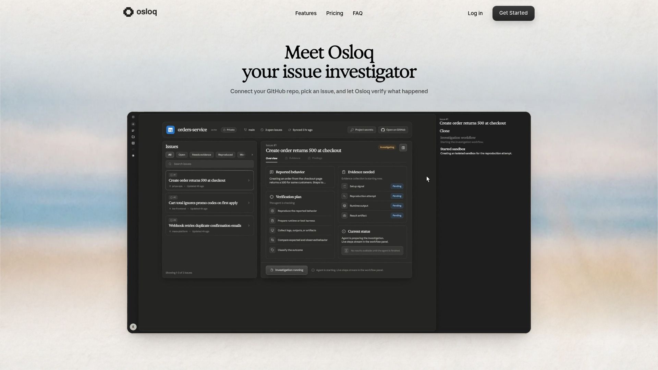Click the TS orders-service project icon
Image resolution: width=658 pixels, height=370 pixels.
click(x=170, y=130)
